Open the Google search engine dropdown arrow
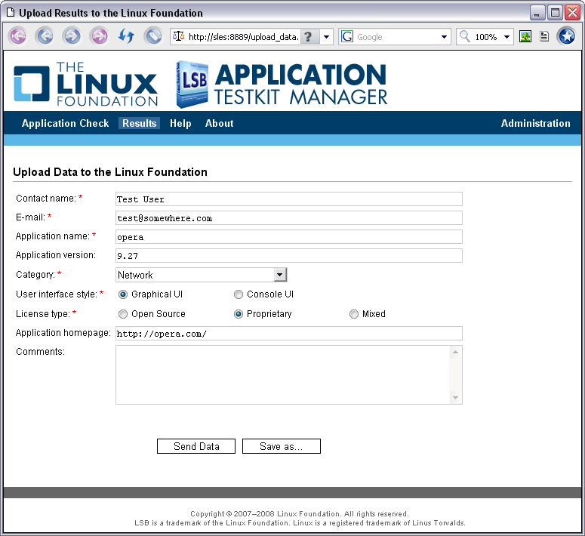 [x=444, y=37]
